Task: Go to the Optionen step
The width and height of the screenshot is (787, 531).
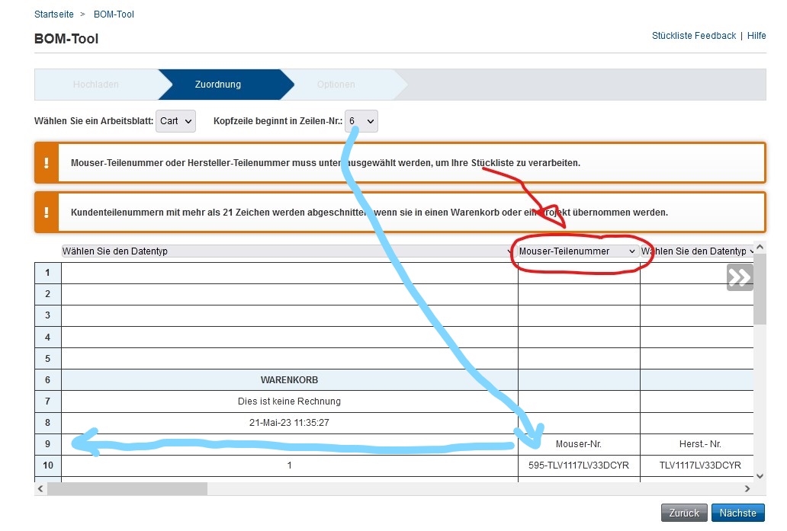Action: click(336, 85)
